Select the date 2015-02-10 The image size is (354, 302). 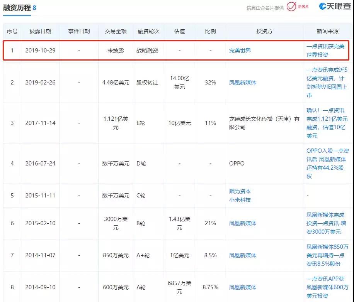coord(41,223)
